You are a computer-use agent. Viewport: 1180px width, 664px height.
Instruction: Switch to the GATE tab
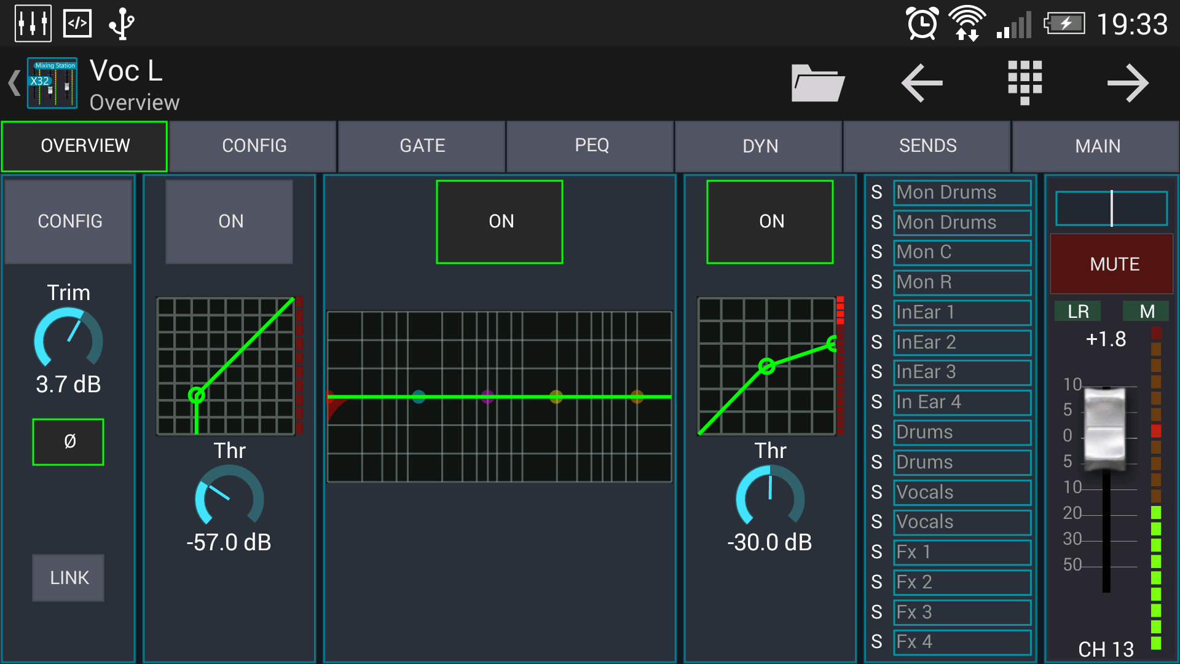pyautogui.click(x=422, y=146)
